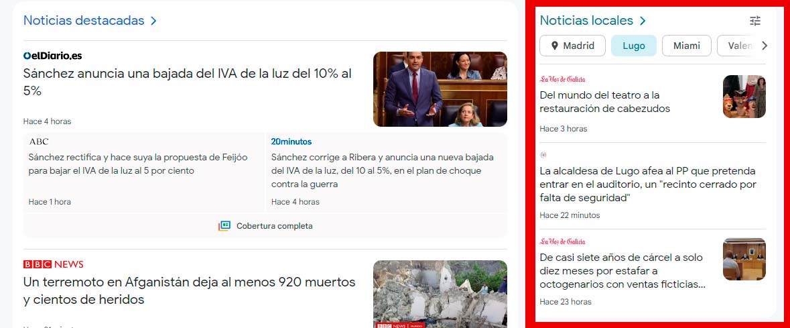Open the alcaldesa de Lugo article
The width and height of the screenshot is (790, 328).
(x=647, y=184)
